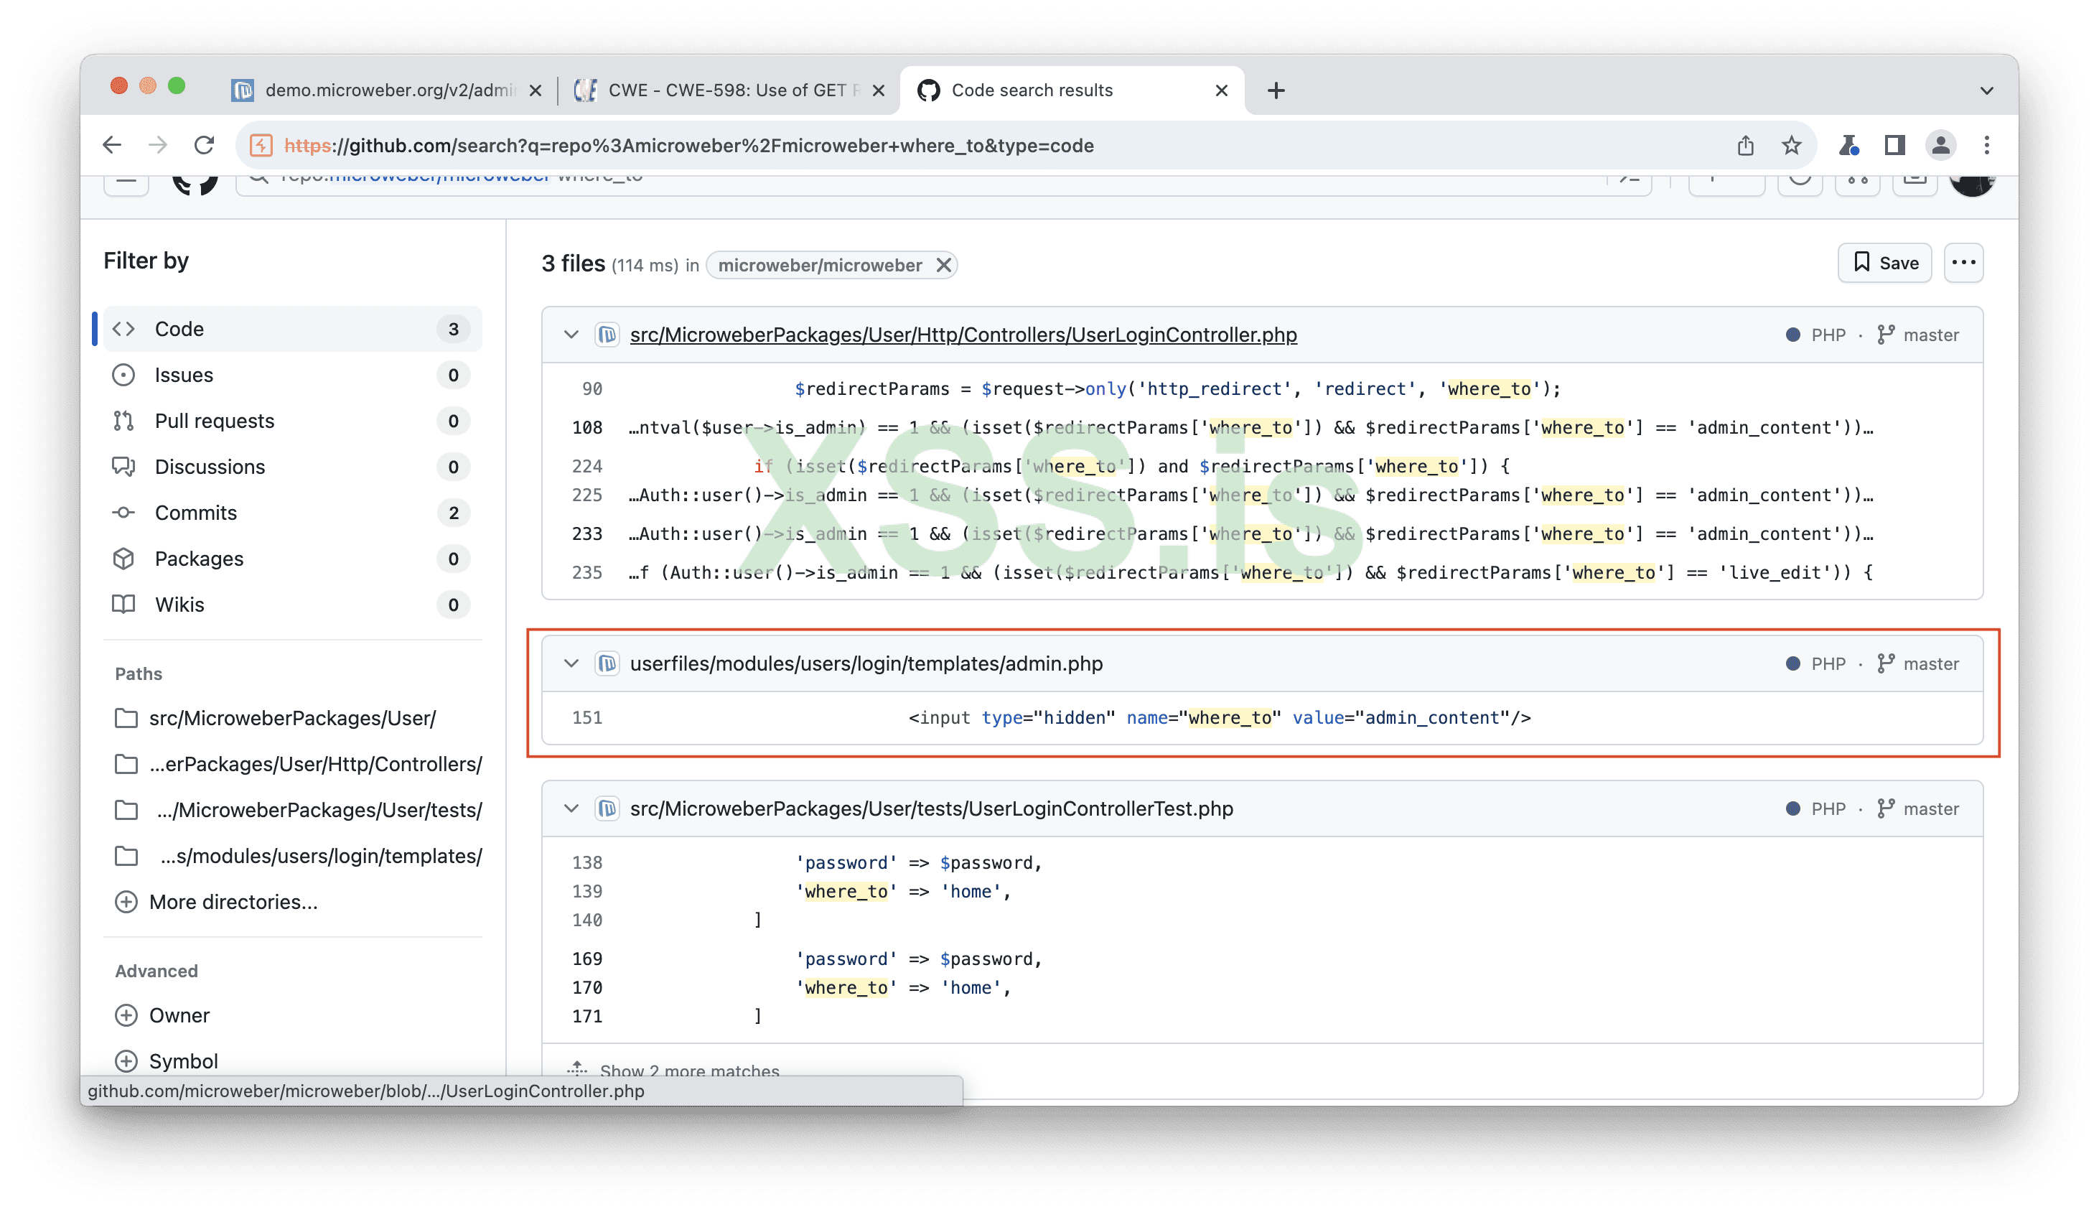This screenshot has height=1212, width=2099.
Task: Open the three-dot more options button beside Save
Action: (x=1963, y=263)
